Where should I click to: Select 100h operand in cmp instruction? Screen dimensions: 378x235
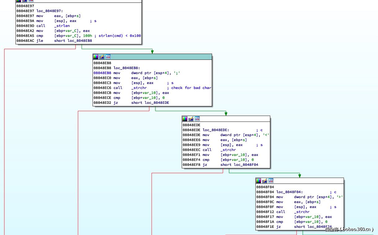(87, 36)
